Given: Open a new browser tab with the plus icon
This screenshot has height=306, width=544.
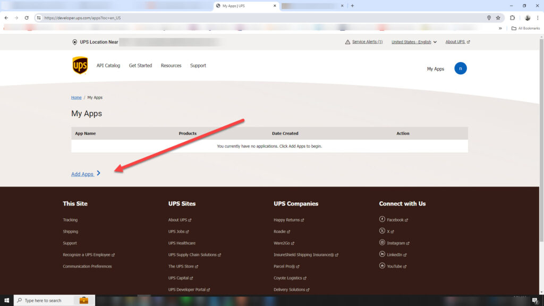Looking at the screenshot, I should tap(353, 5).
